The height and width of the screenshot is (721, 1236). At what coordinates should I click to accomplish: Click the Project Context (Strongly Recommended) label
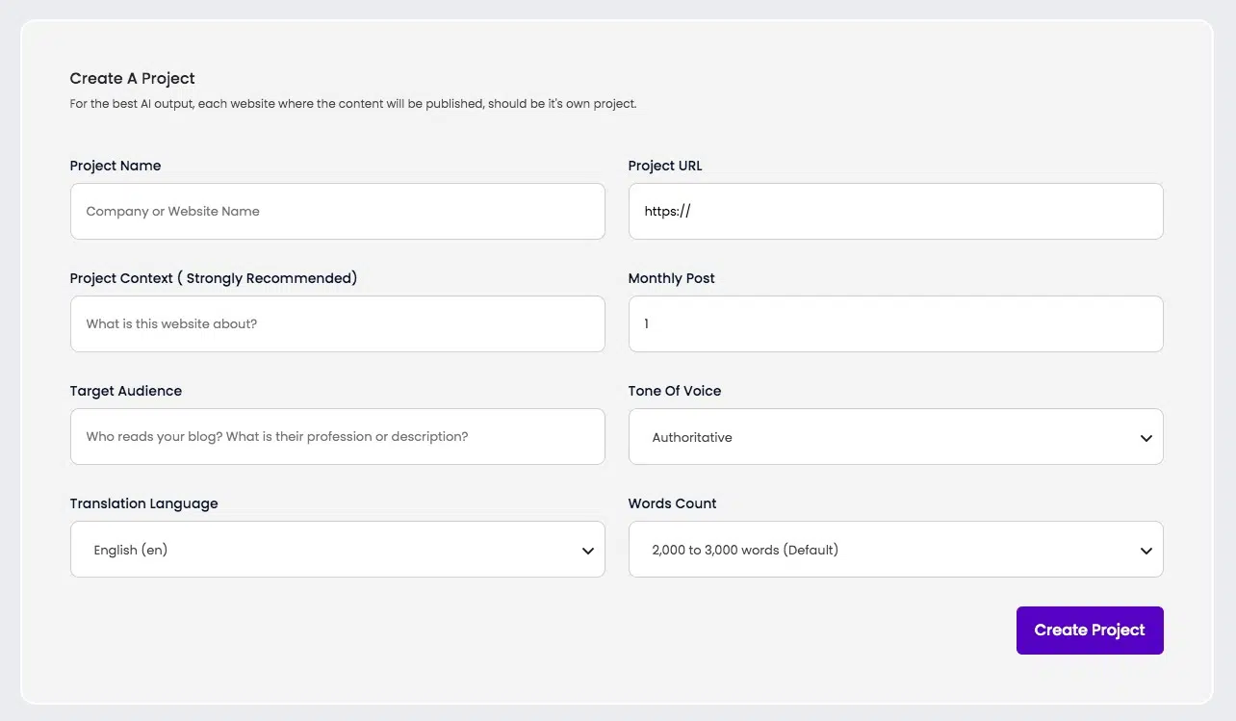pyautogui.click(x=213, y=278)
